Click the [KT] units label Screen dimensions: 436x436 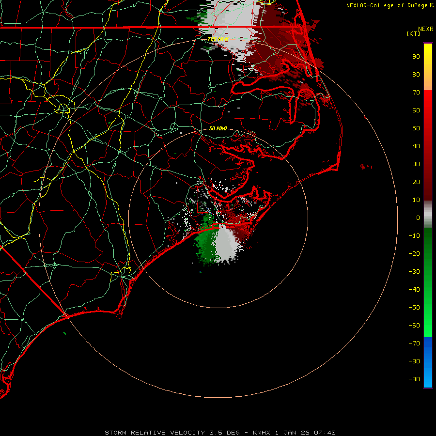click(x=414, y=33)
